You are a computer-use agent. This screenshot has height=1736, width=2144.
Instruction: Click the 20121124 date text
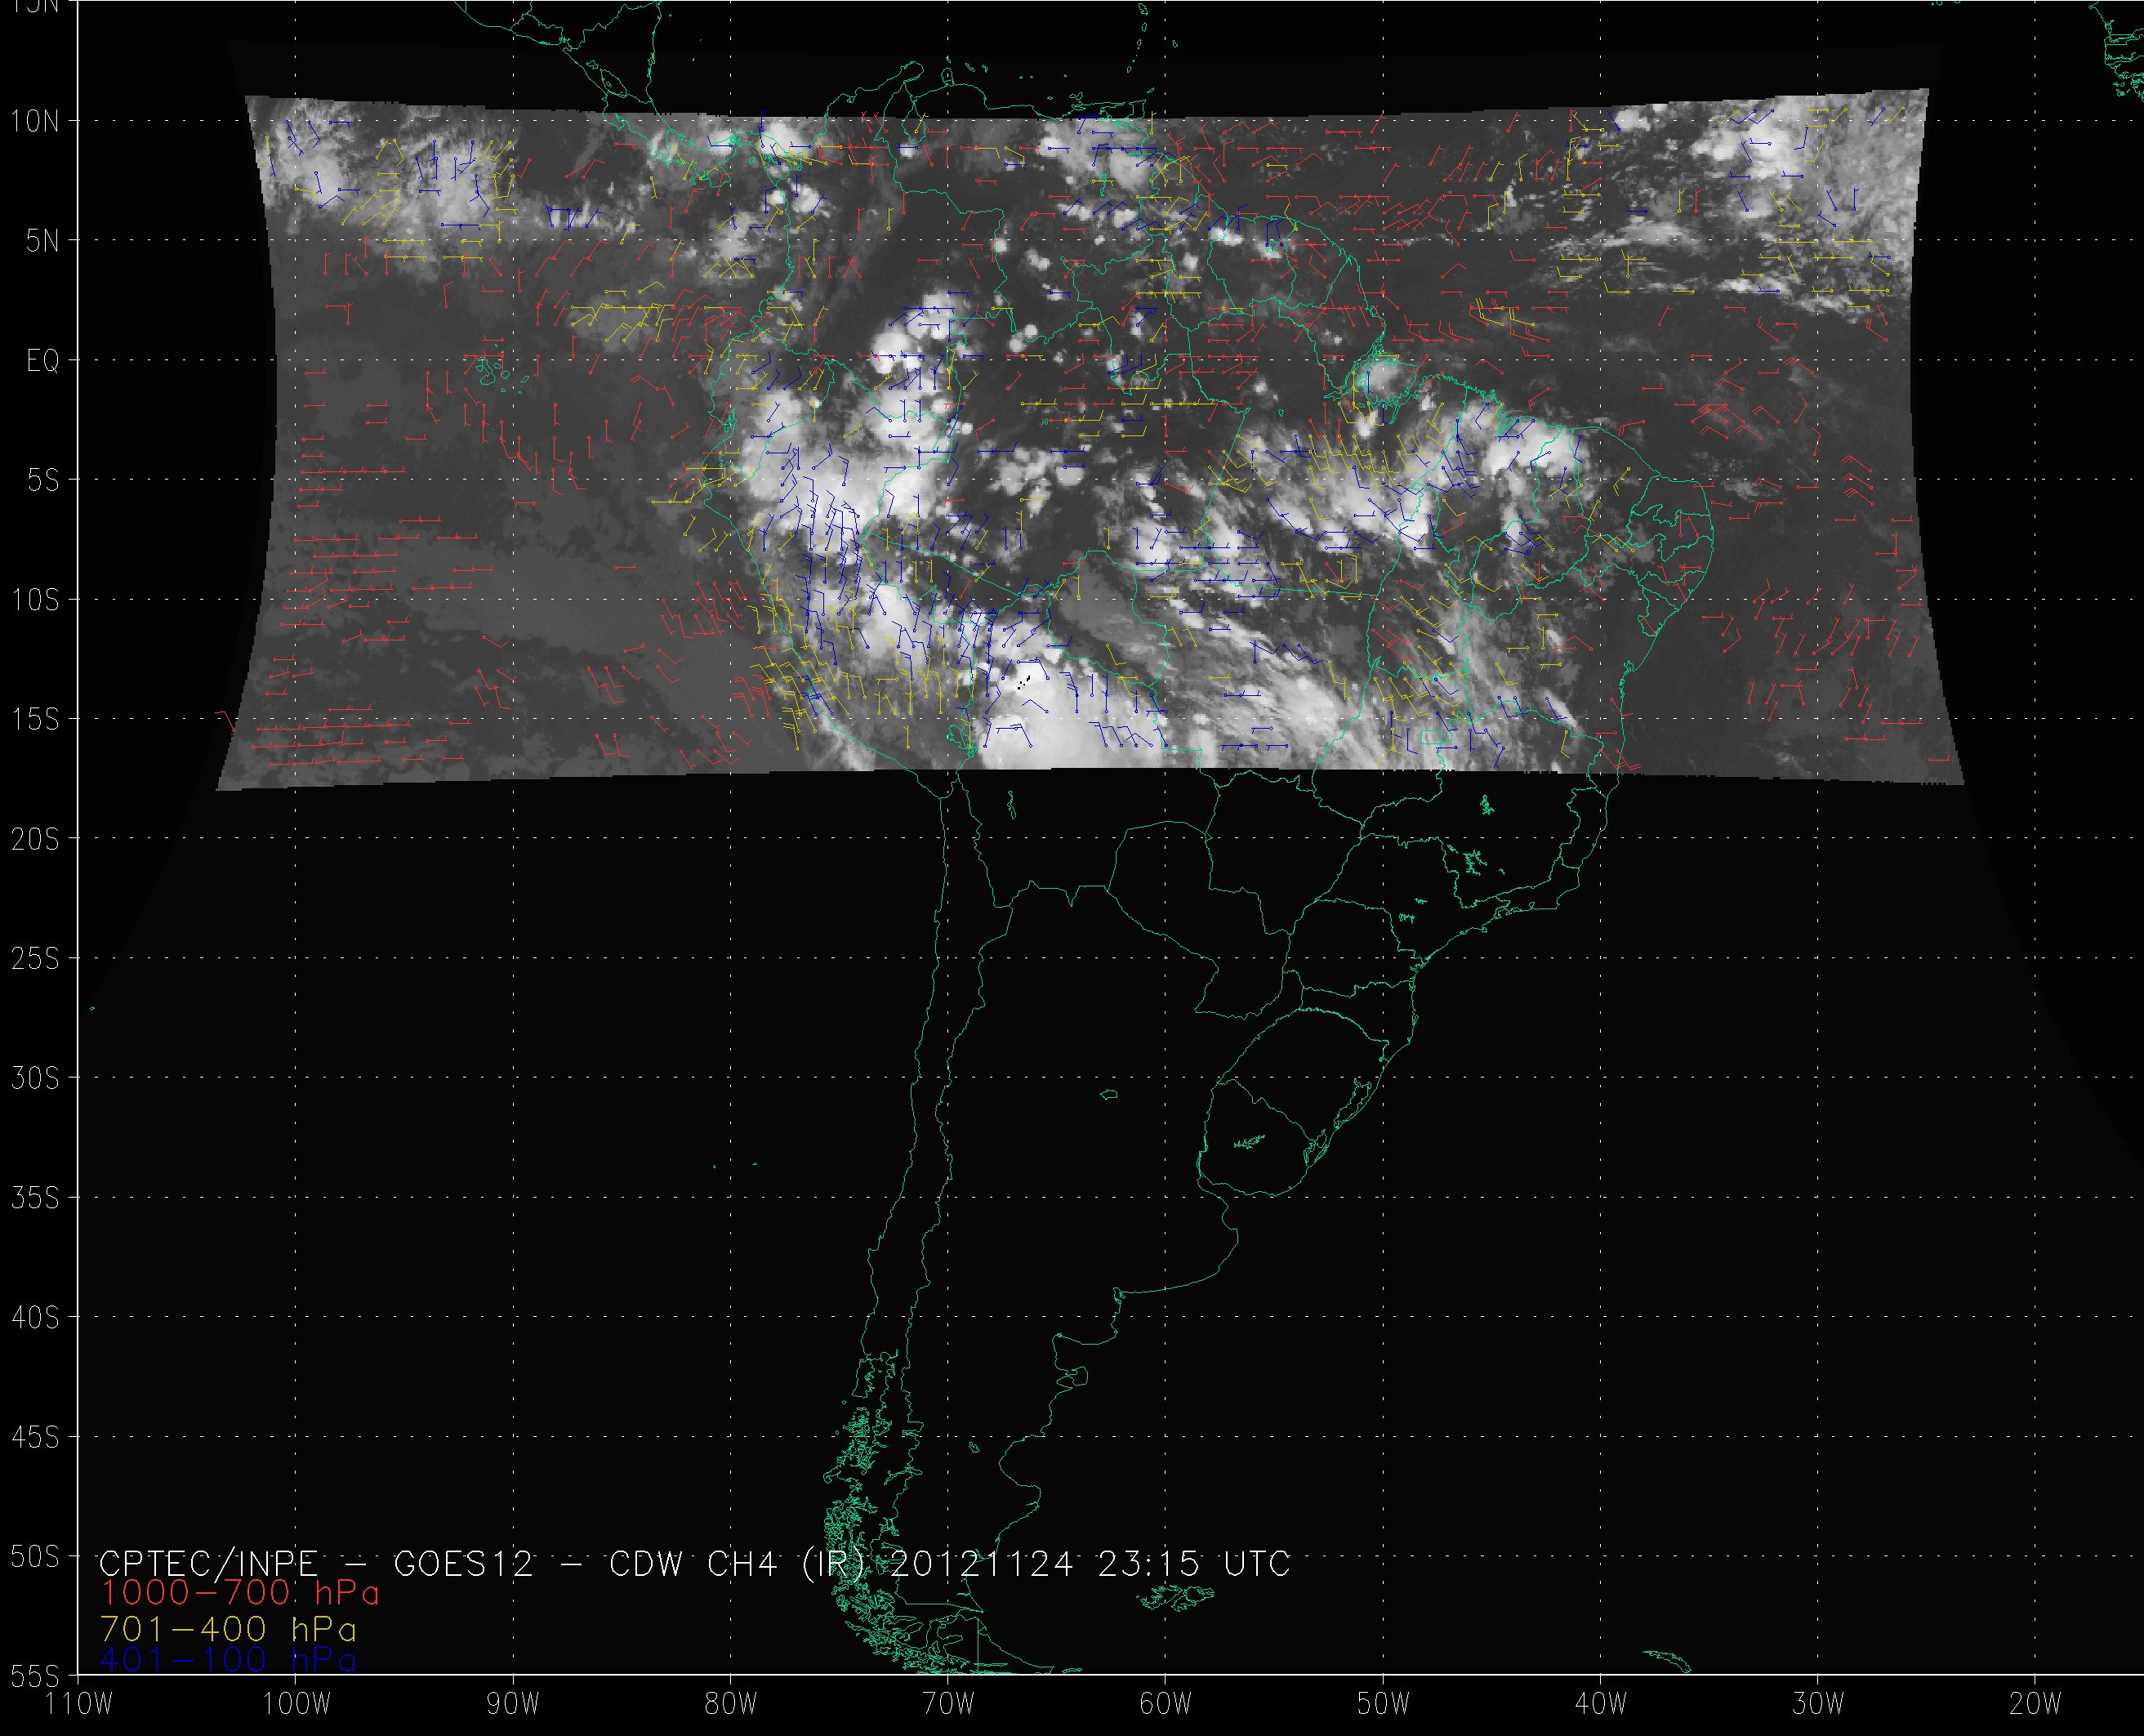tap(981, 1563)
